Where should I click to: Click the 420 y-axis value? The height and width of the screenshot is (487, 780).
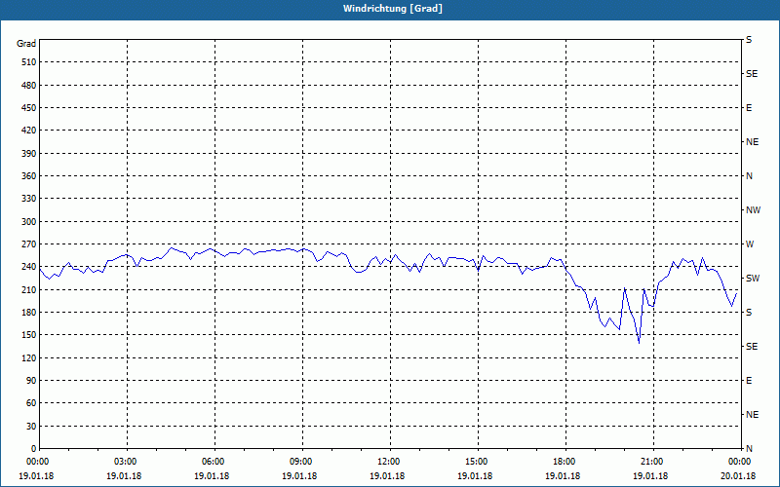tap(29, 131)
